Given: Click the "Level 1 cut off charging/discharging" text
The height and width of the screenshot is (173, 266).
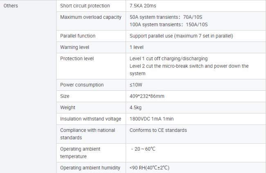Looking at the screenshot, I should 168,59.
